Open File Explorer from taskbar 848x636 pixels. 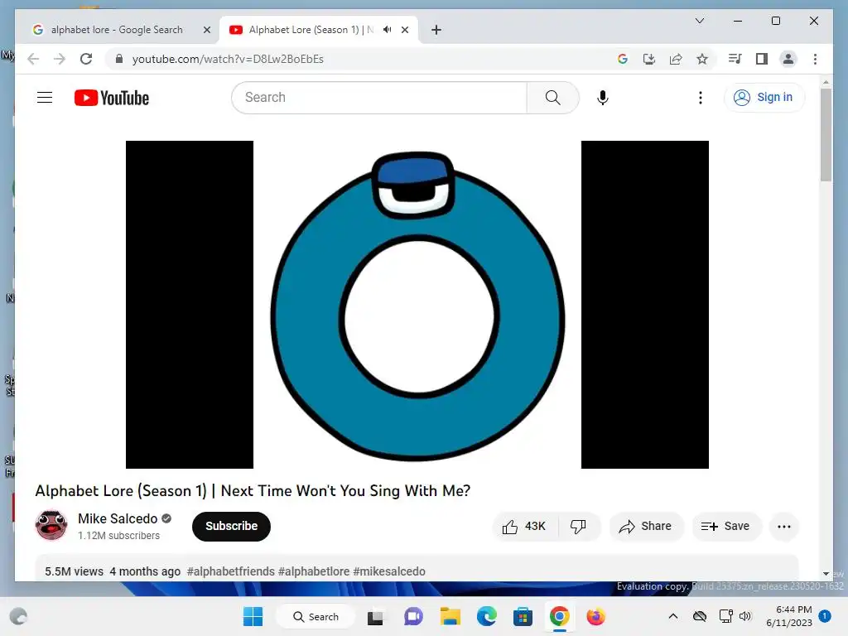pyautogui.click(x=450, y=616)
